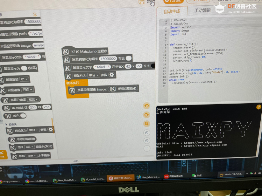This screenshot has height=196, width=262.
Task: Open 宽度 dropdown on 屏幕分辨率 block
Action: pos(33,99)
